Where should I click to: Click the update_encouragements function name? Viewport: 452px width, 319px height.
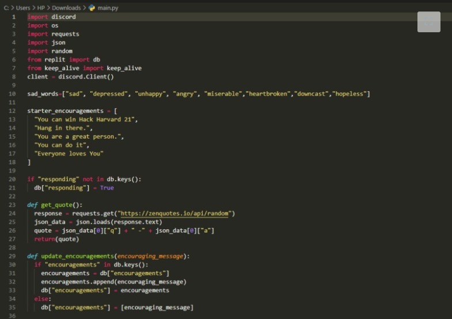click(77, 256)
